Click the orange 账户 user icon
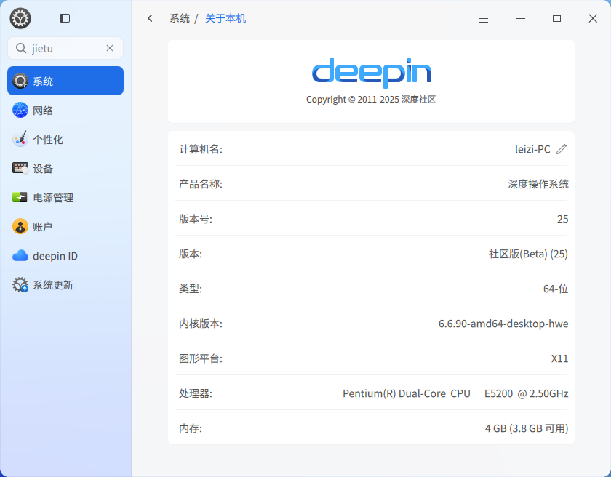 point(20,227)
